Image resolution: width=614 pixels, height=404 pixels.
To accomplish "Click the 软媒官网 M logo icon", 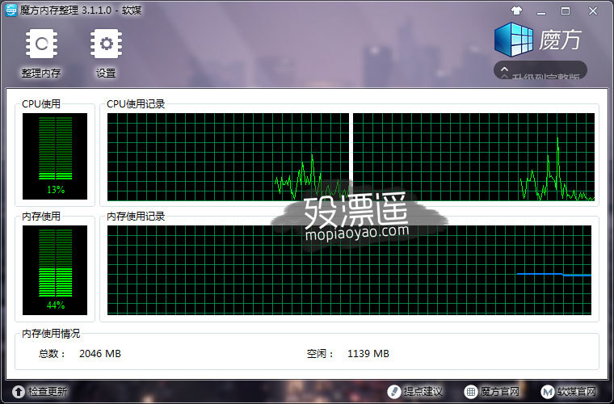I will [548, 391].
